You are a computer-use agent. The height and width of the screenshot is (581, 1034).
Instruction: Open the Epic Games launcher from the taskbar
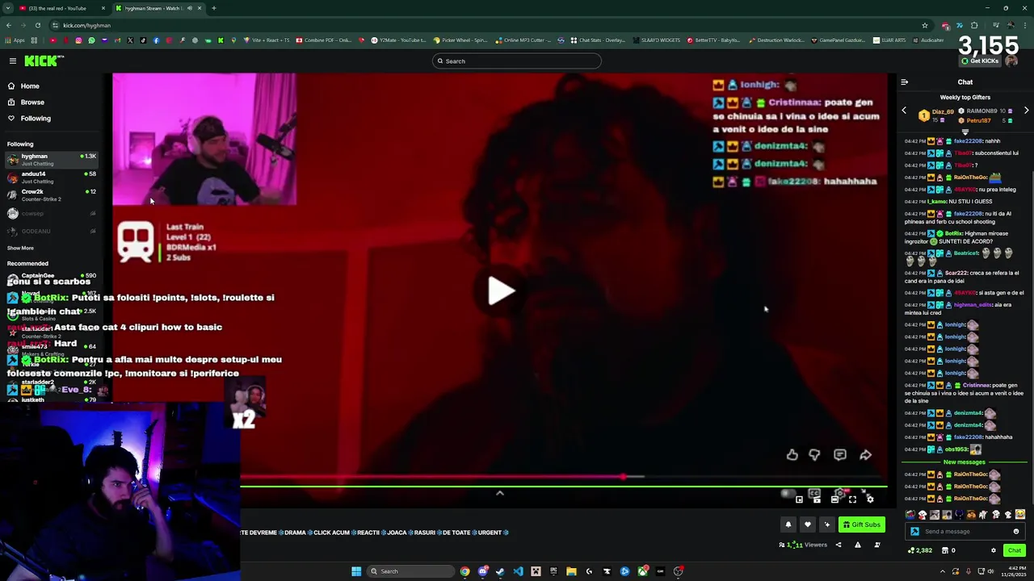point(553,571)
